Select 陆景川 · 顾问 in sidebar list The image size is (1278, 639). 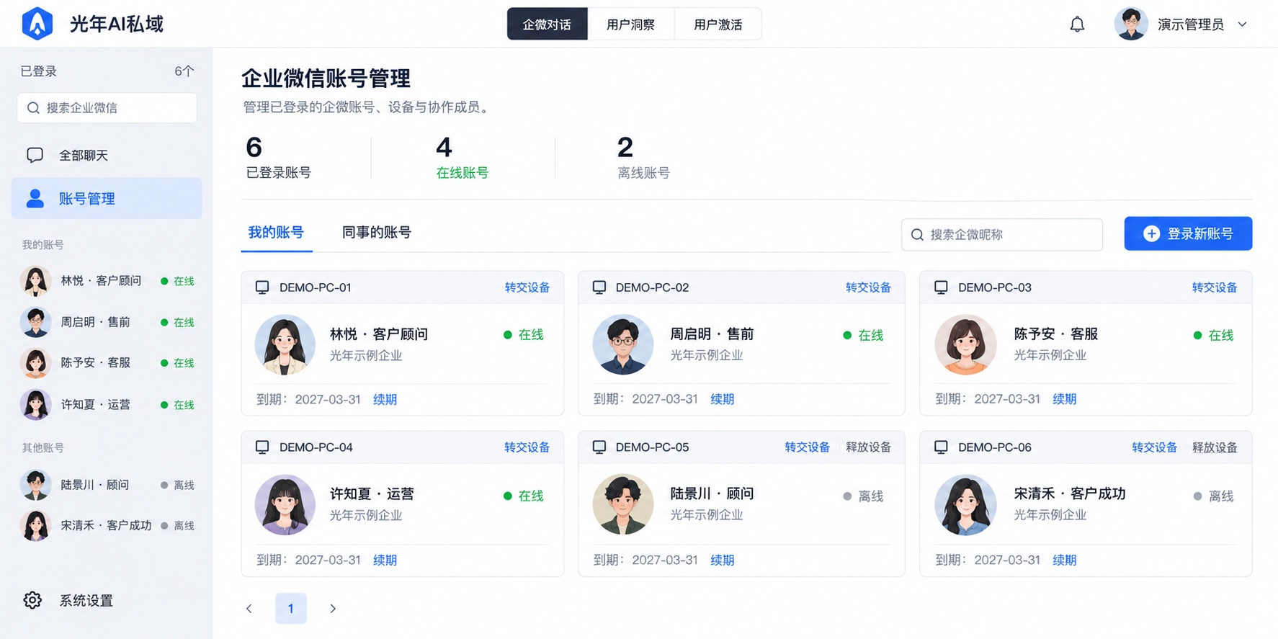click(107, 485)
